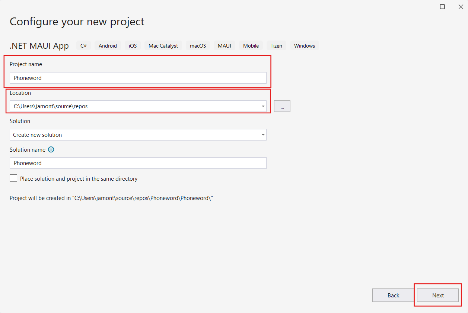Image resolution: width=468 pixels, height=313 pixels.
Task: Select the Mobile template tag
Action: point(251,45)
